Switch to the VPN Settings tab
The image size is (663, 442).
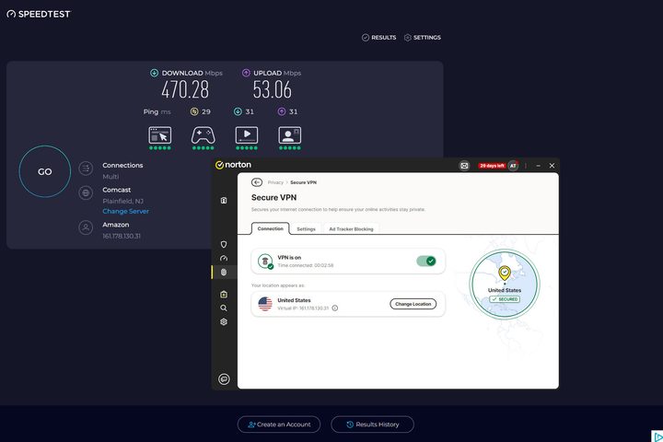pos(306,228)
